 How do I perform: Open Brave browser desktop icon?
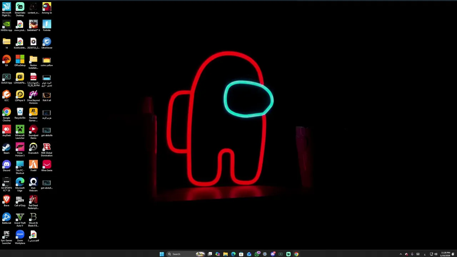(x=6, y=201)
